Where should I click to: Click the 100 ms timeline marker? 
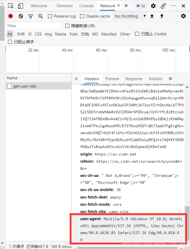coord(168,50)
